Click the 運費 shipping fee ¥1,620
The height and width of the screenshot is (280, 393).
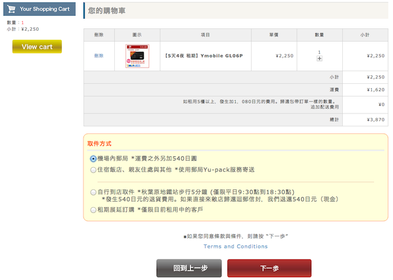tap(375, 89)
